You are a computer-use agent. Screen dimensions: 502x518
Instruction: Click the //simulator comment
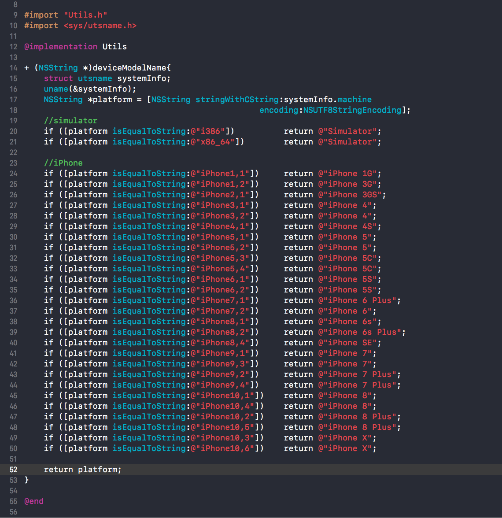click(70, 121)
